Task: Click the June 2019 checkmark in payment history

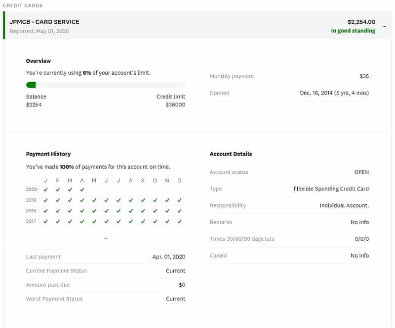Action: 105,200
